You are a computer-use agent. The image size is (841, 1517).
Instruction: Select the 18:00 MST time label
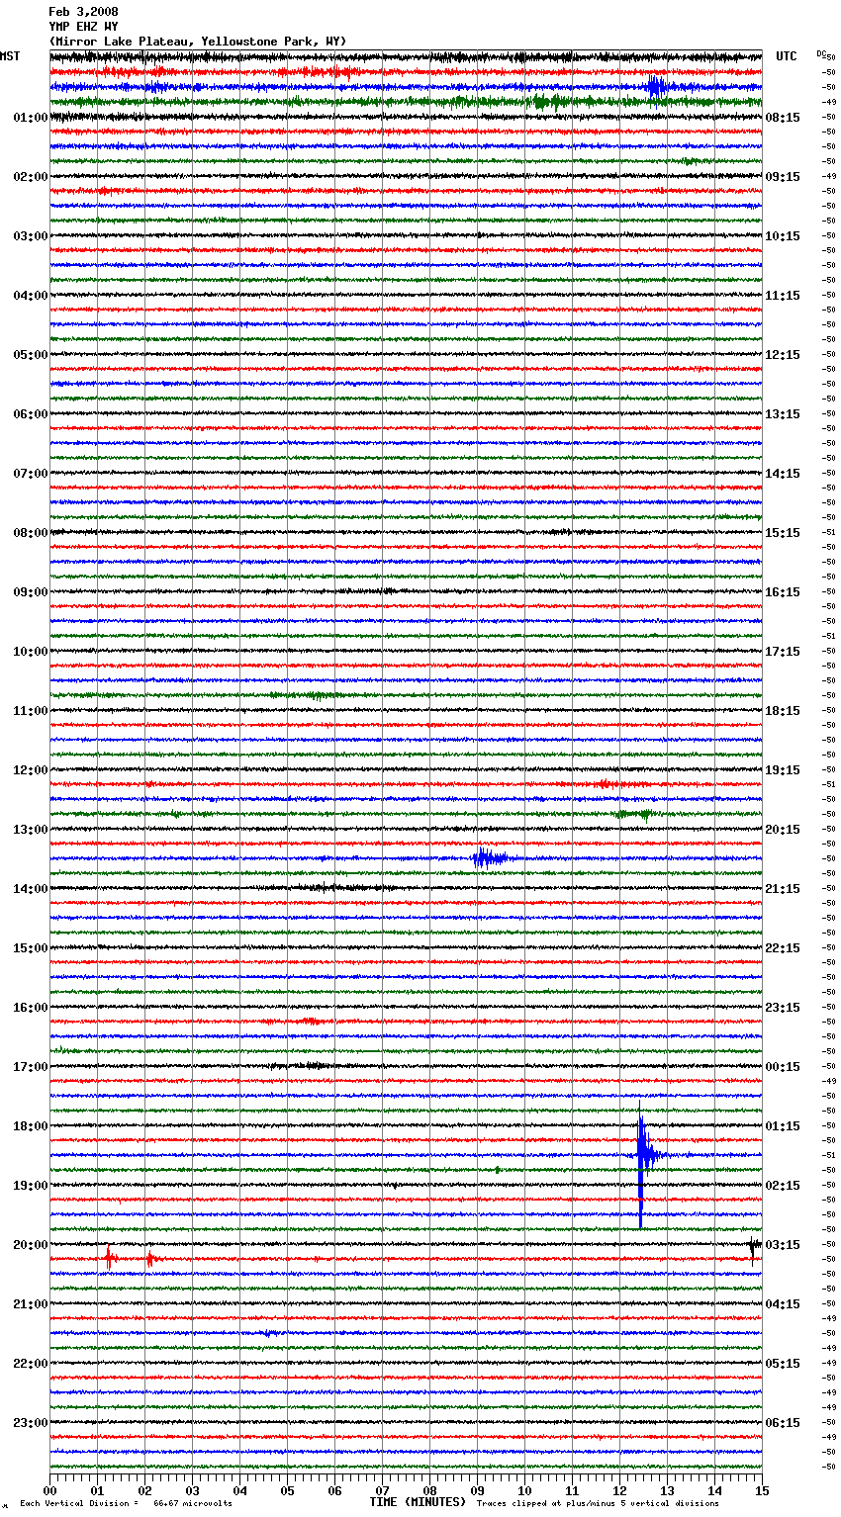[x=31, y=1126]
